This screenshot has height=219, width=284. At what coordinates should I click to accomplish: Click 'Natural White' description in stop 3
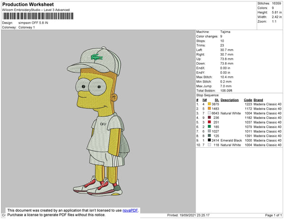click(x=231, y=113)
